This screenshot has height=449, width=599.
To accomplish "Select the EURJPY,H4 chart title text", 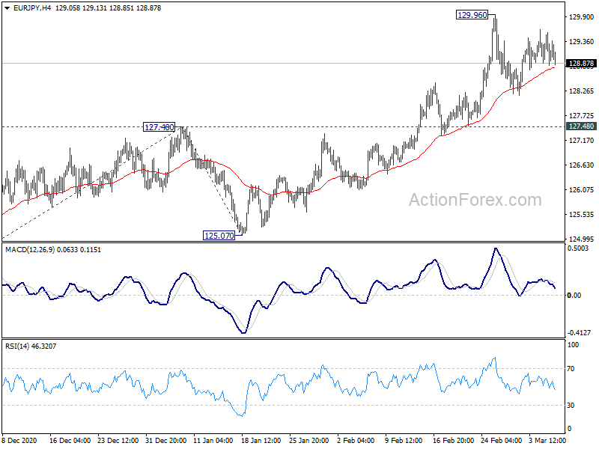I will pos(32,8).
